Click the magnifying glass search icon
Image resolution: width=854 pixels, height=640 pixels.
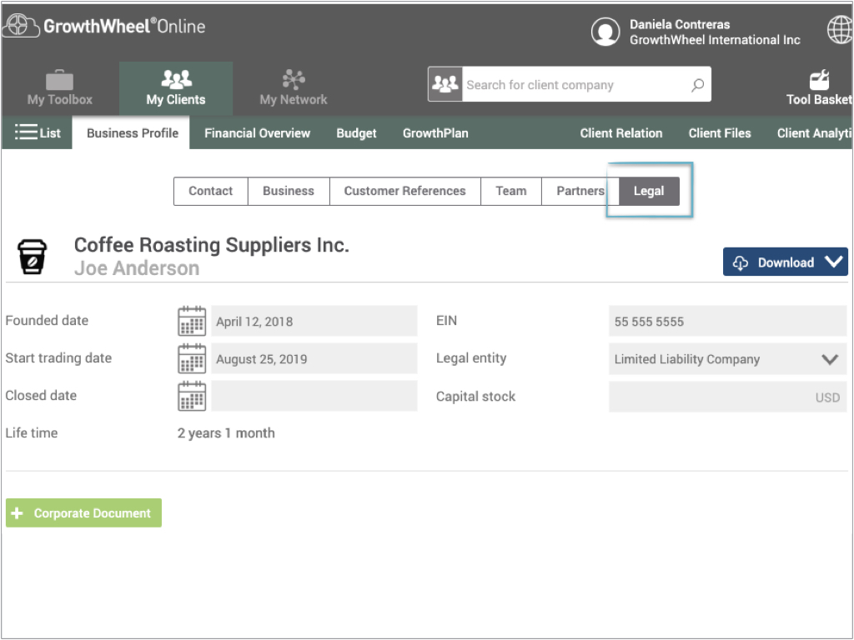698,85
